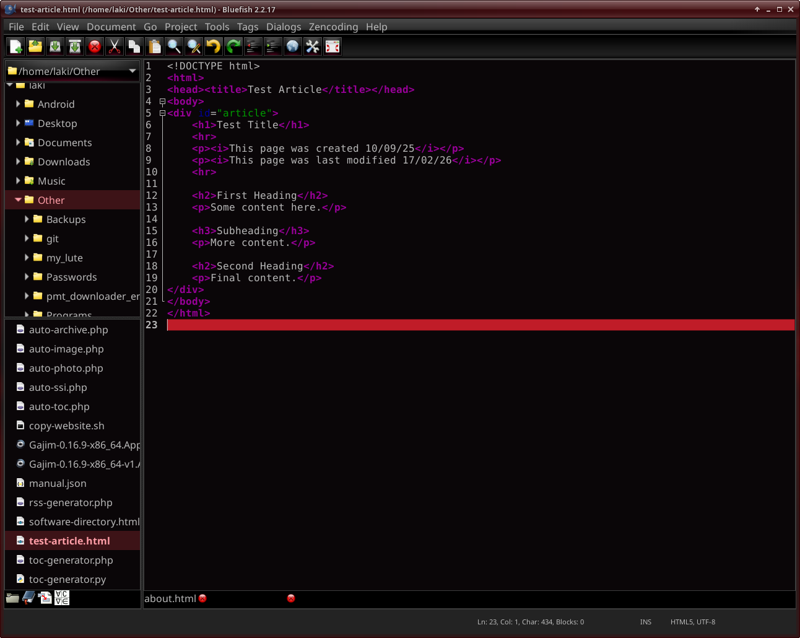The image size is (800, 638).
Task: Toggle INS insert mode in status bar
Action: [645, 622]
